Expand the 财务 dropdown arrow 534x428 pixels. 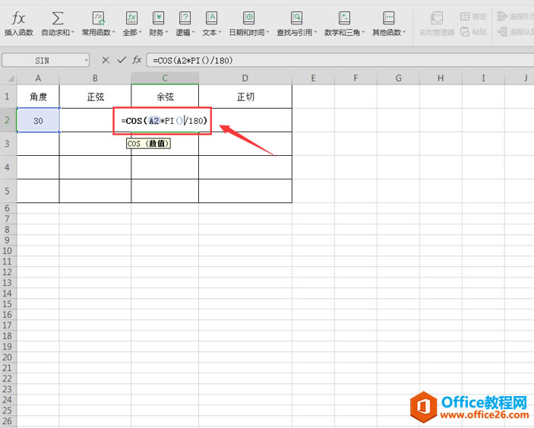pos(166,33)
